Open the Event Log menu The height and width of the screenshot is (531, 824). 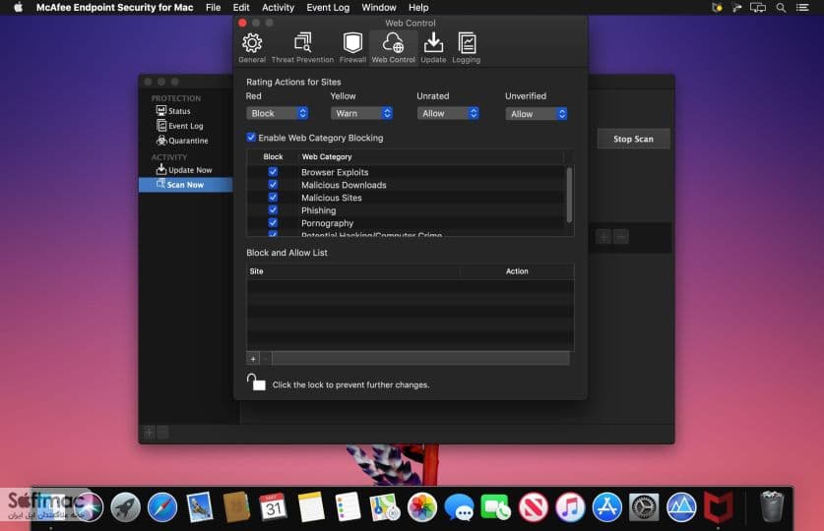(328, 7)
